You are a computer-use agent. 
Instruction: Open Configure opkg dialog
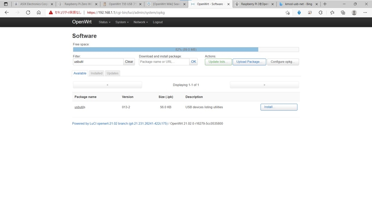point(283,62)
